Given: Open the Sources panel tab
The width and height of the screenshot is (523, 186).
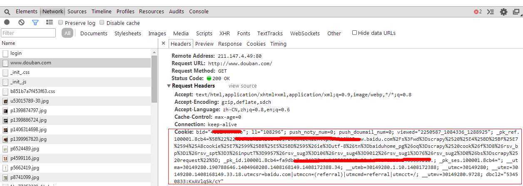Looking at the screenshot, I should [77, 12].
